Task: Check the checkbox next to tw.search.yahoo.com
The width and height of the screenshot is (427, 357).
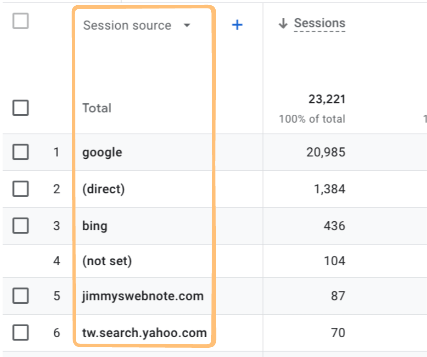Action: (20, 333)
